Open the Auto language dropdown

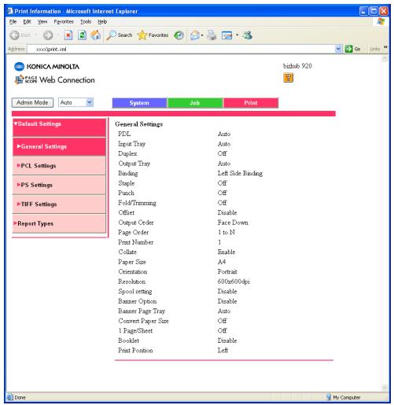click(76, 102)
